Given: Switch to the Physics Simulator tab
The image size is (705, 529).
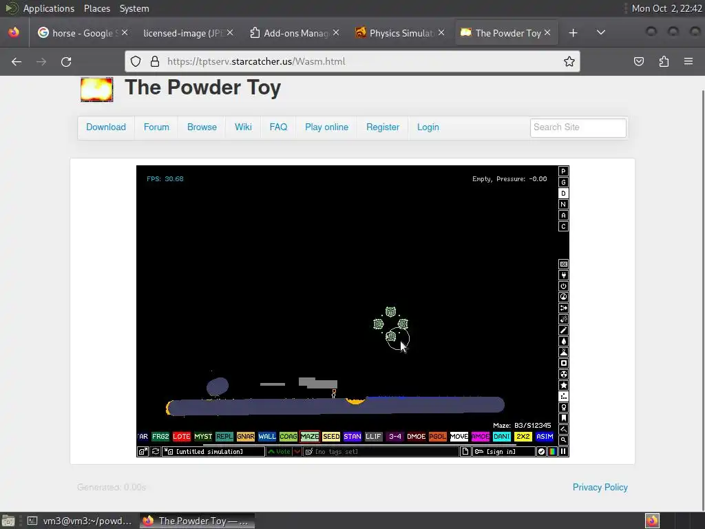Looking at the screenshot, I should coord(400,33).
